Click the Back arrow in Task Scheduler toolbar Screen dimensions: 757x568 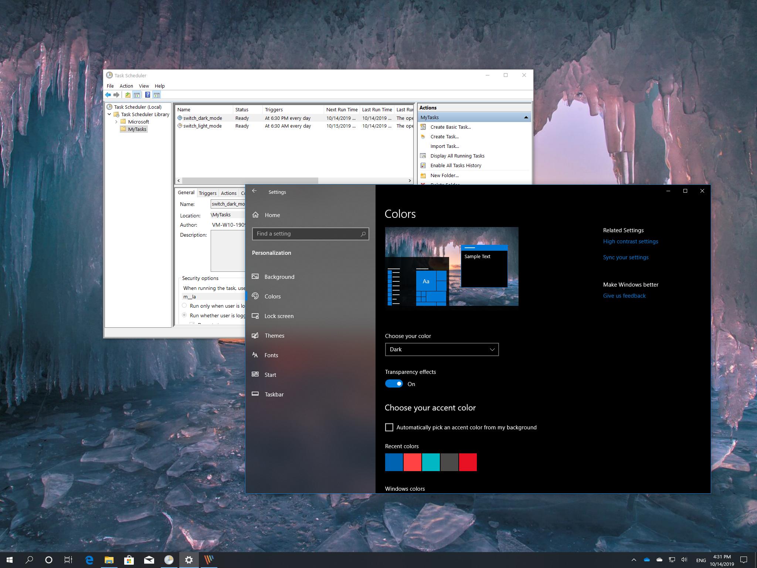tap(108, 95)
